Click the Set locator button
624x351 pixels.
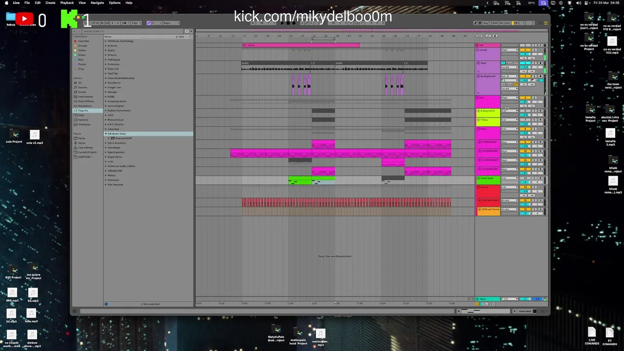479,36
